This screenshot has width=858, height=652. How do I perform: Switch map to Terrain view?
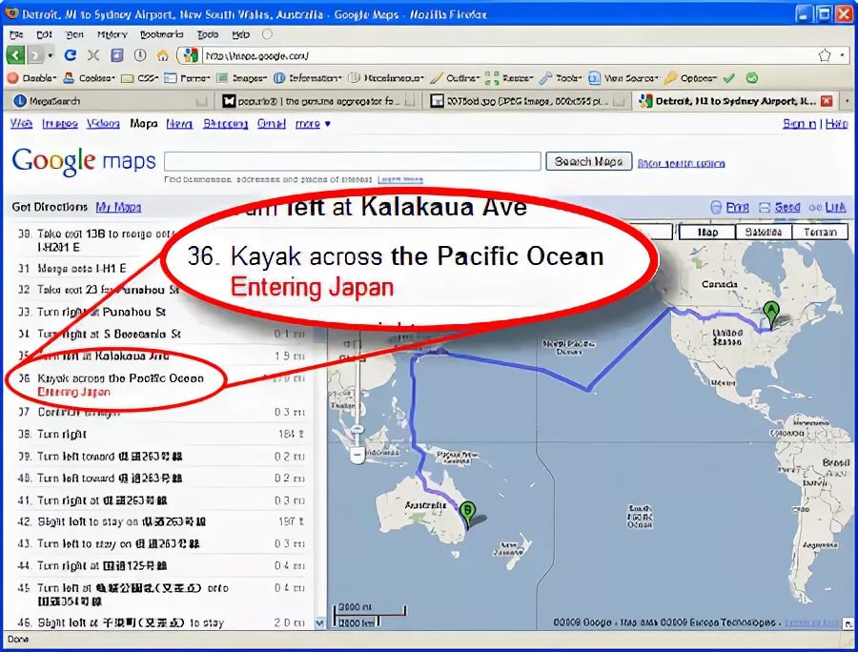pyautogui.click(x=819, y=232)
